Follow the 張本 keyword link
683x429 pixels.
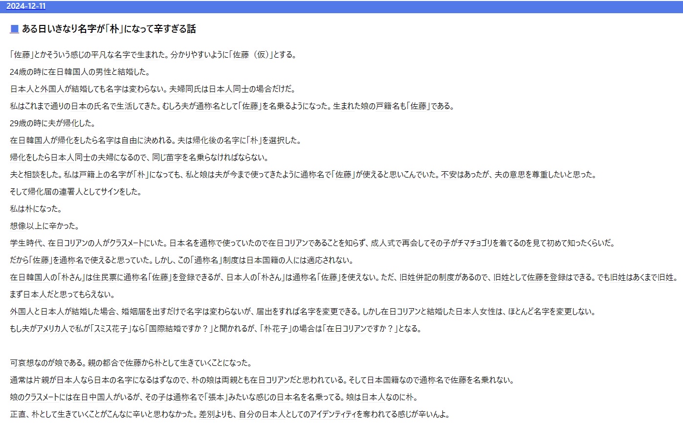point(216,397)
